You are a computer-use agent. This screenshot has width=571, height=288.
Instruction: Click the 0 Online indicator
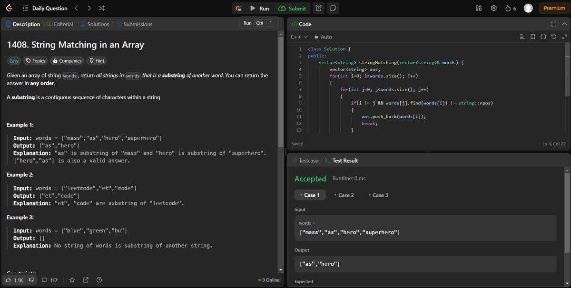point(269,280)
